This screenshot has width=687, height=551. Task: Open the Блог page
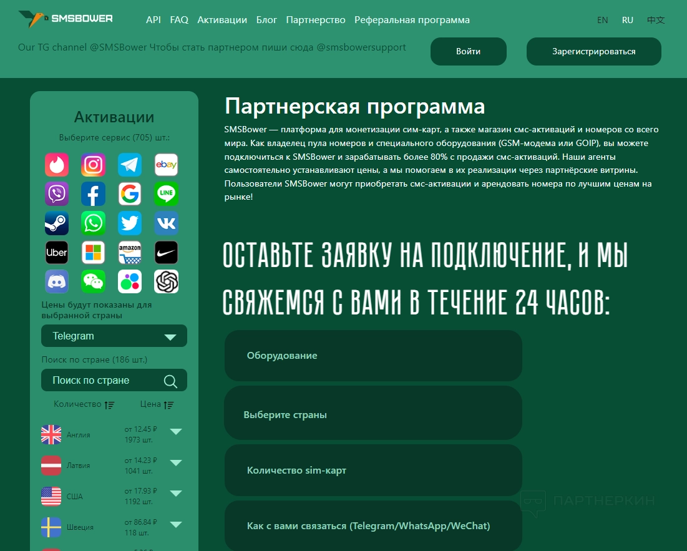[266, 20]
